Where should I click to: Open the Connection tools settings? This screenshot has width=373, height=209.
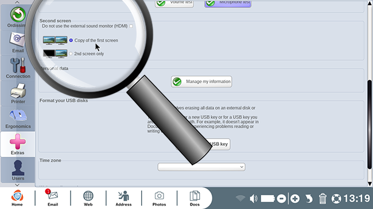click(18, 68)
